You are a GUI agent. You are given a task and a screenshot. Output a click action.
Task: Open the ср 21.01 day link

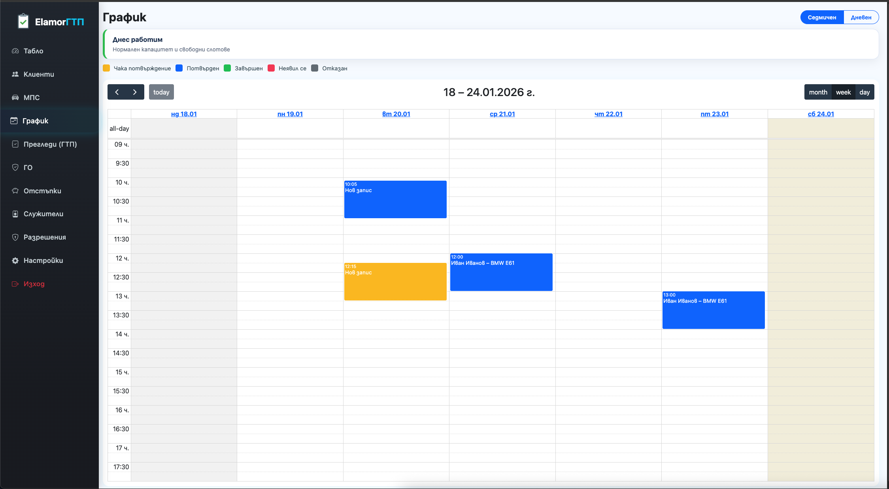click(502, 114)
